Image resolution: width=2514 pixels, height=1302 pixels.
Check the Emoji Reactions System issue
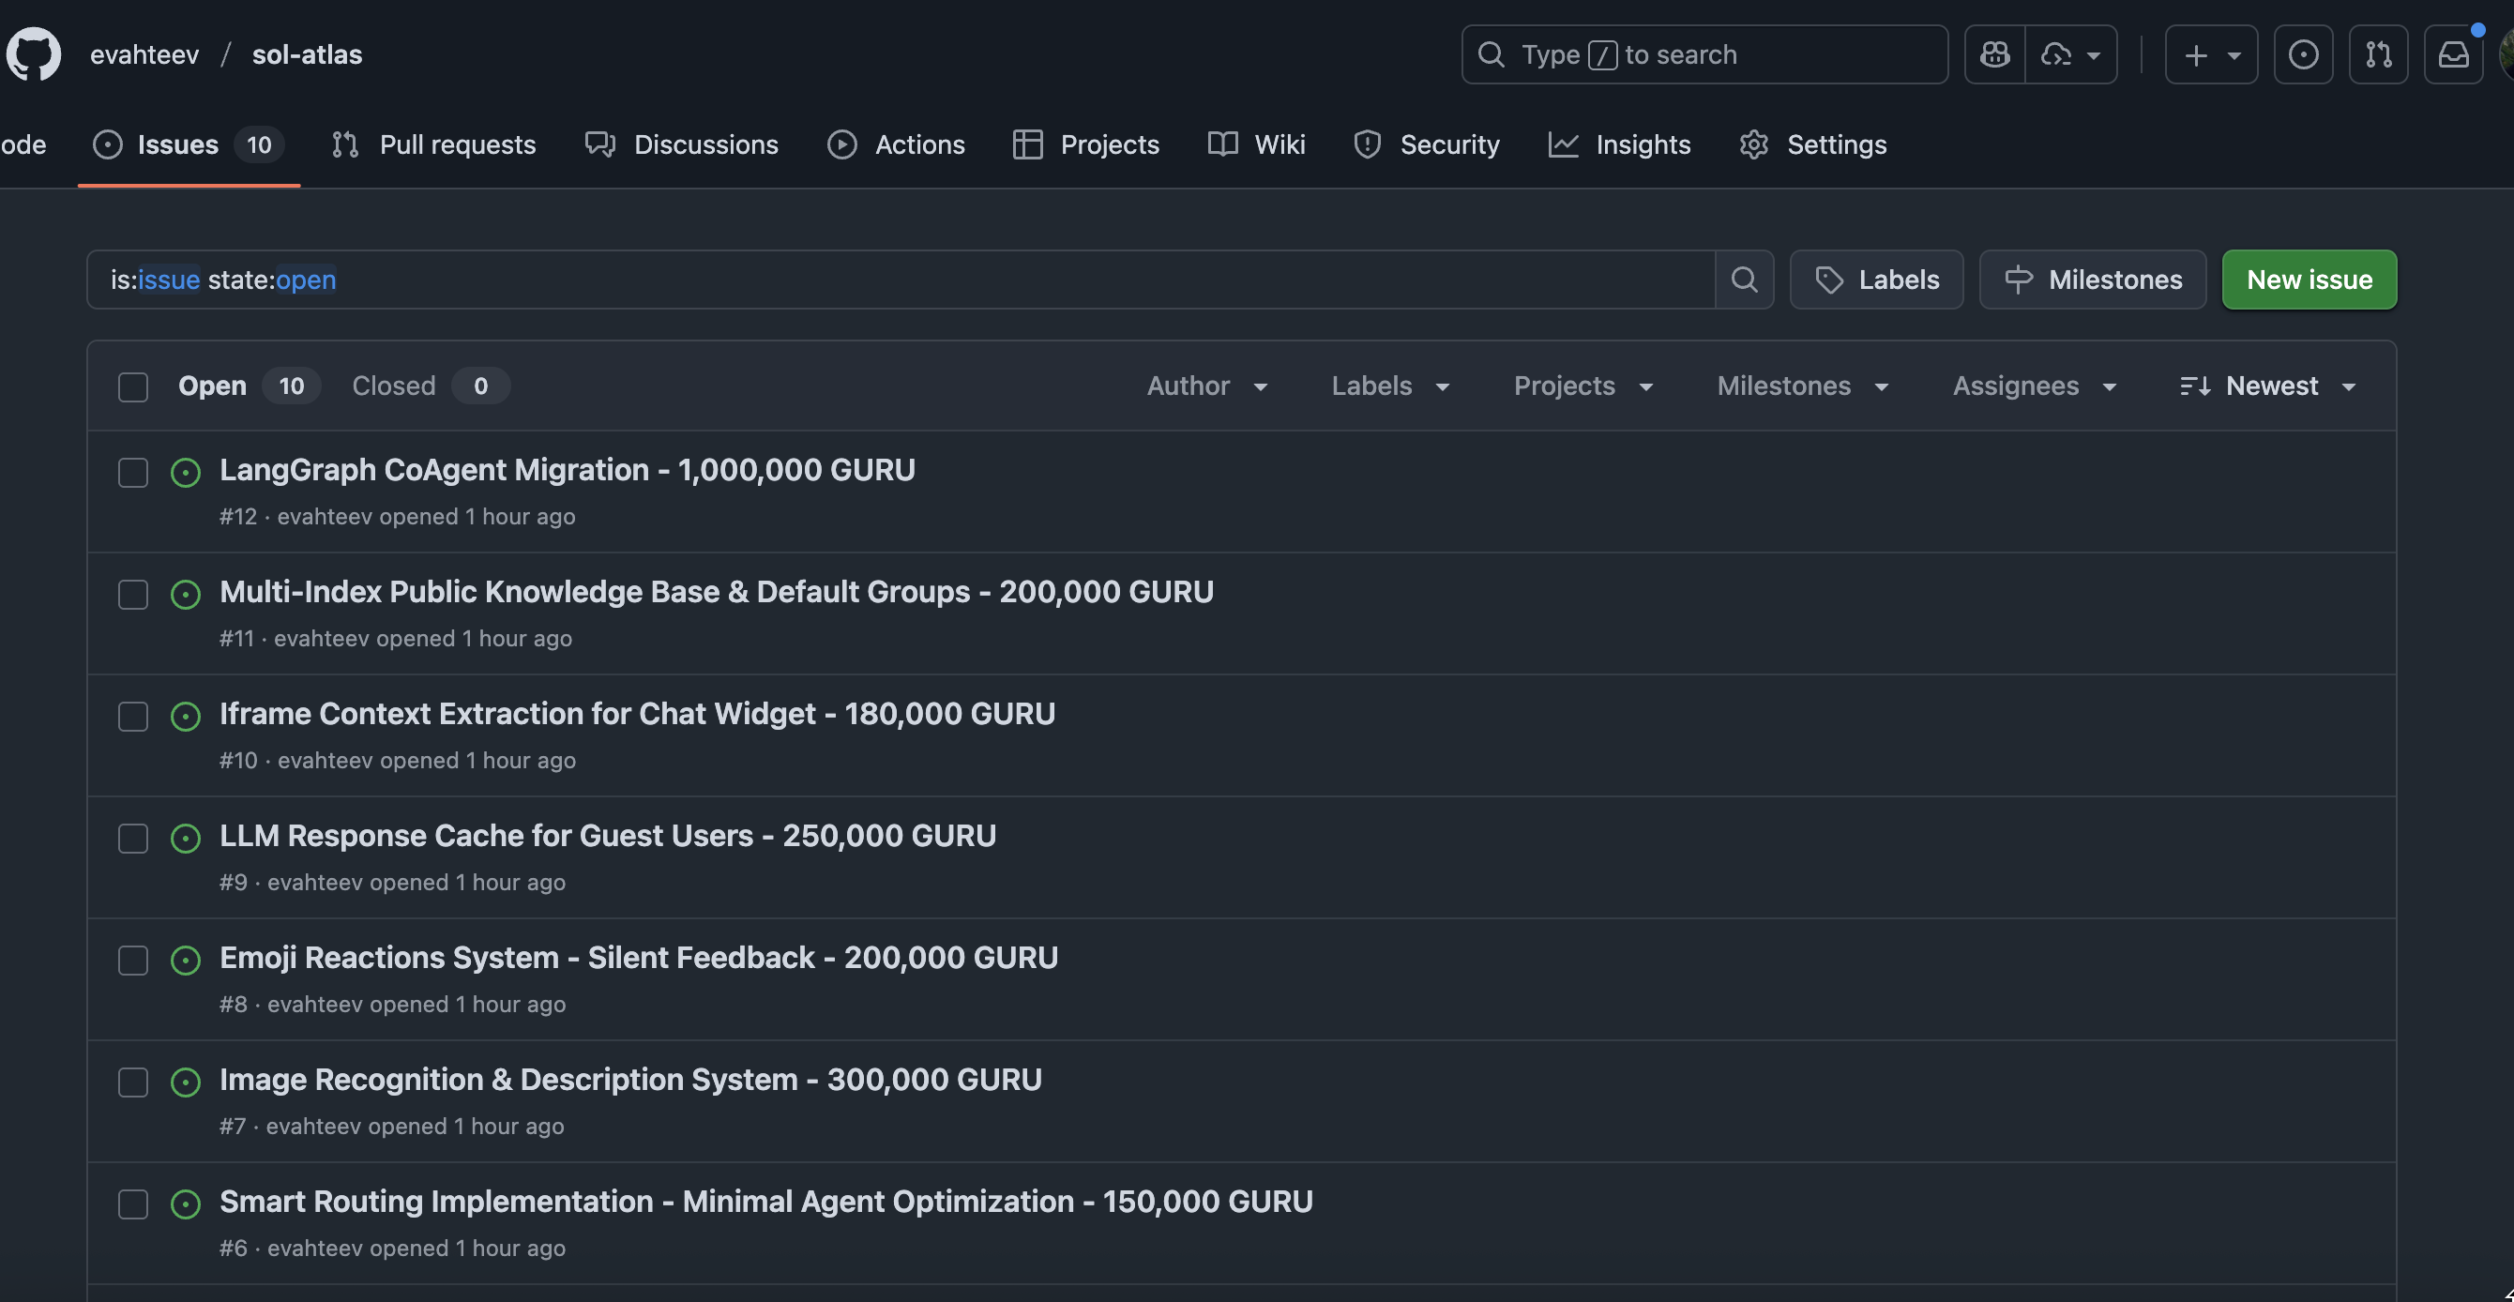pos(132,961)
